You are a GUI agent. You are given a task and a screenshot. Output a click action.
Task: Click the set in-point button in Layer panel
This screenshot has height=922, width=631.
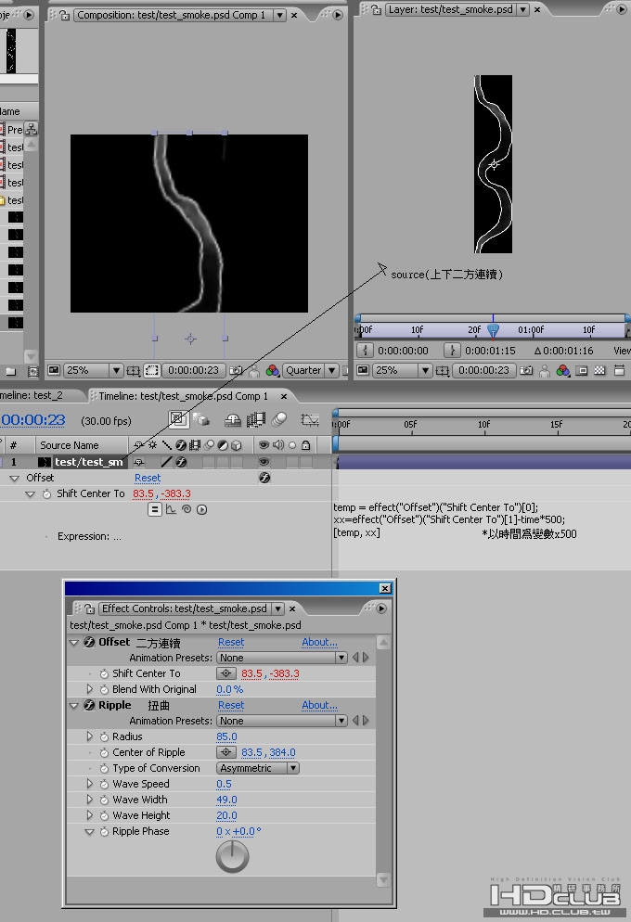coord(366,351)
